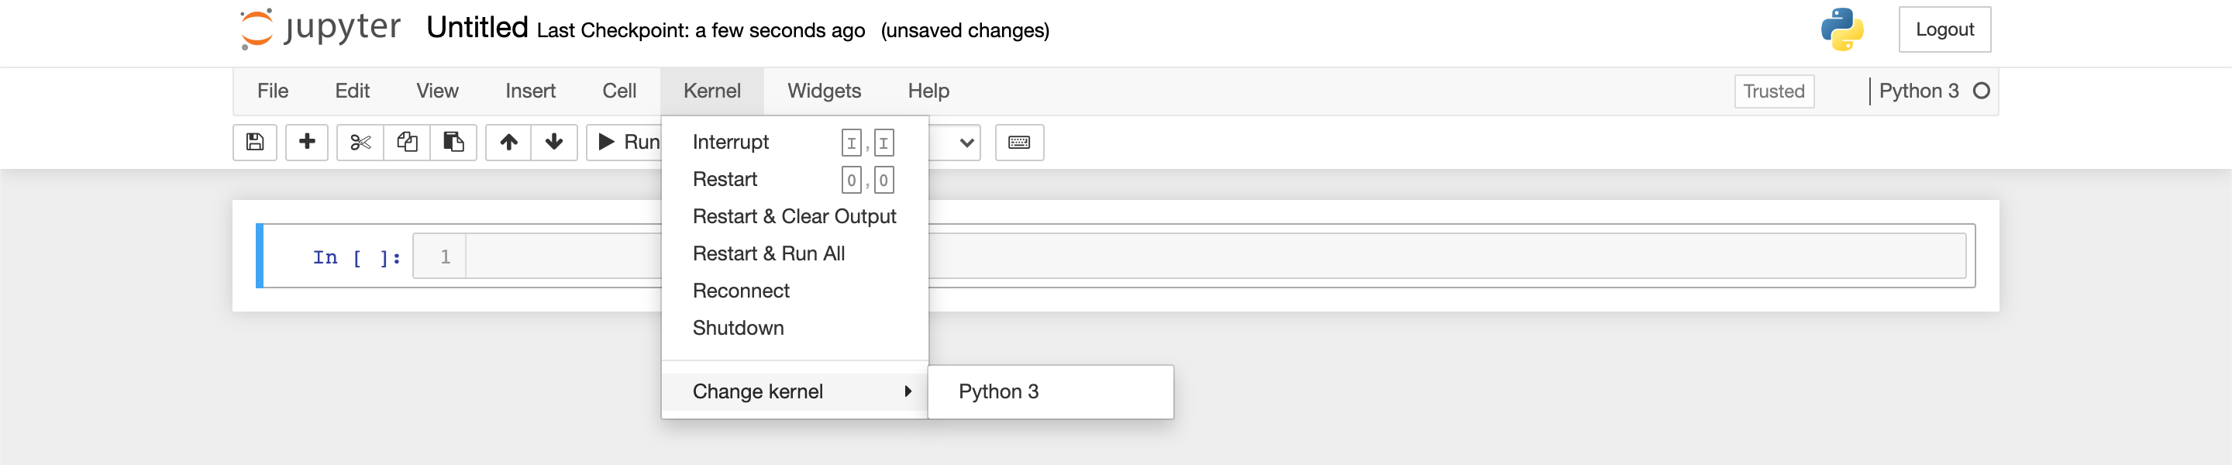
Task: Insert a cell below with the plus icon
Action: (x=307, y=142)
